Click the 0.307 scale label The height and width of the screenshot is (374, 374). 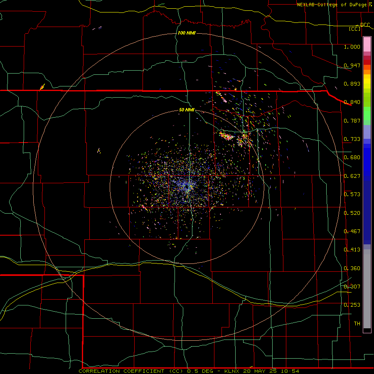(352, 287)
